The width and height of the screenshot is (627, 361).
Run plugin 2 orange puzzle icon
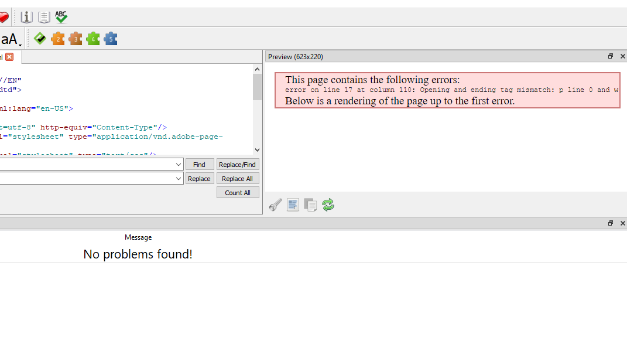[x=58, y=39]
